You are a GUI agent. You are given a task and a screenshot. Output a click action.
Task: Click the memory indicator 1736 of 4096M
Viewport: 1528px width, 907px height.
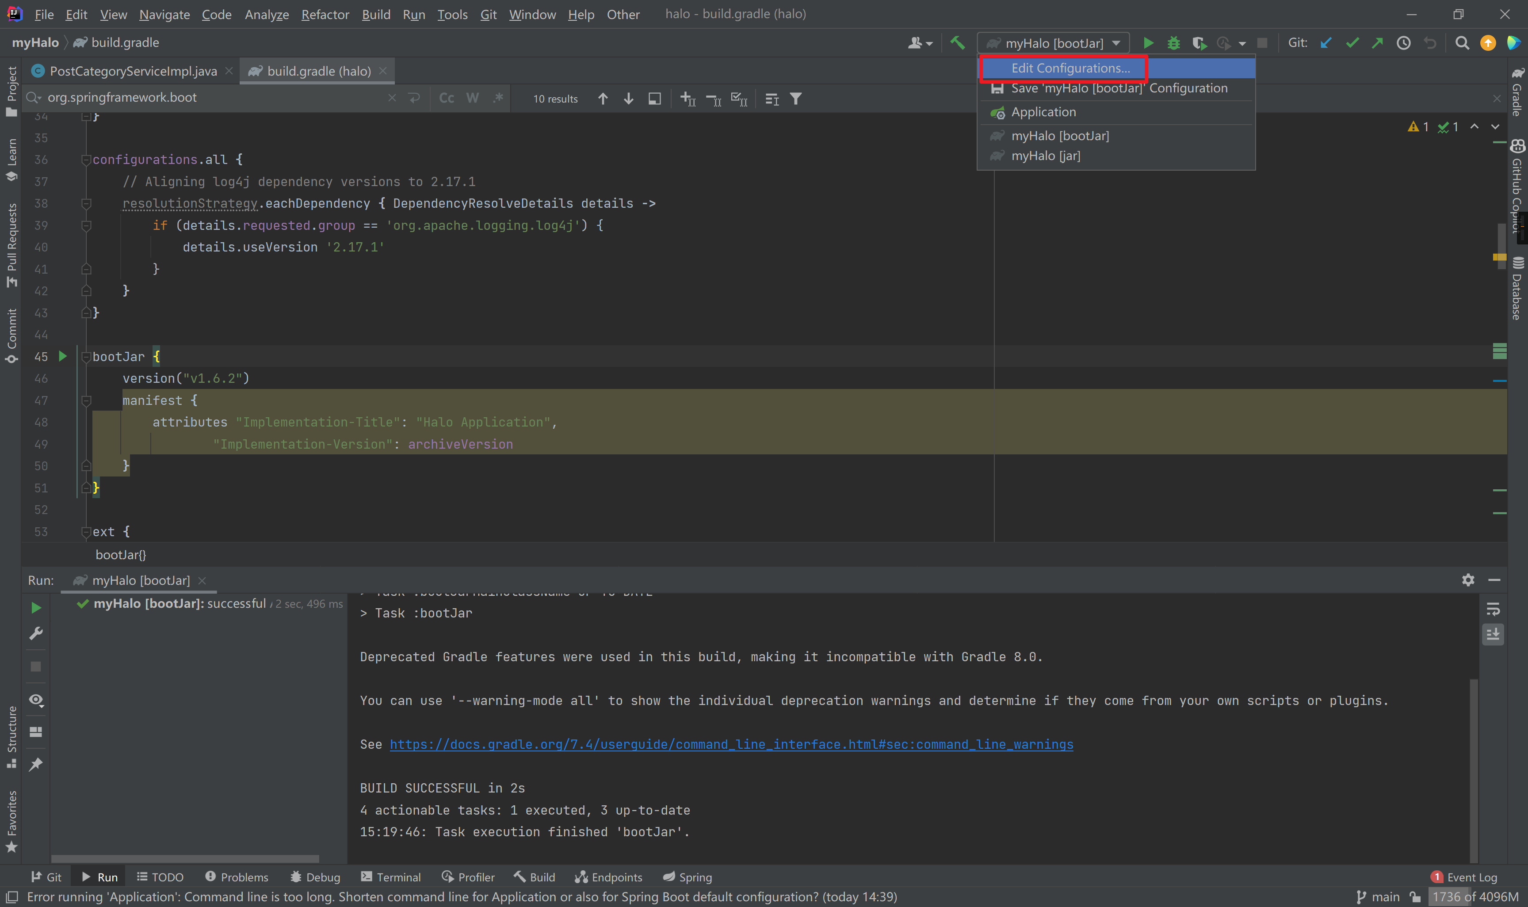coord(1475,896)
